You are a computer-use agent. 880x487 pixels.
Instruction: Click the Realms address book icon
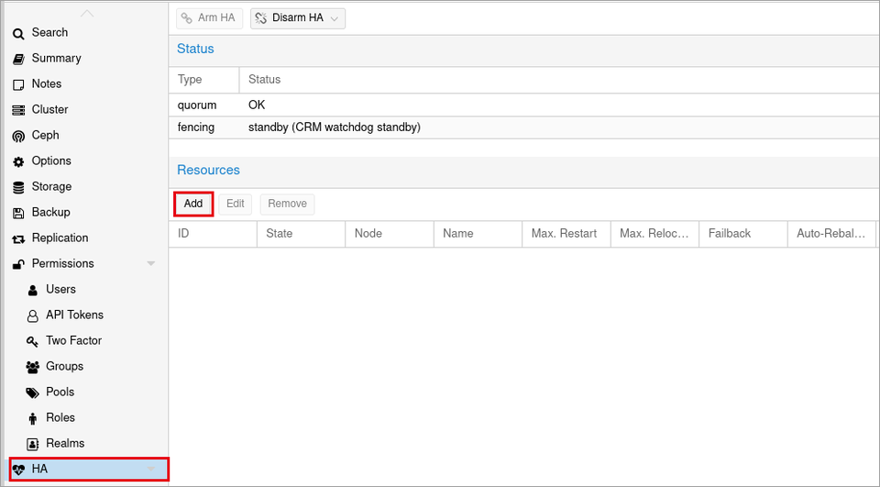33,444
